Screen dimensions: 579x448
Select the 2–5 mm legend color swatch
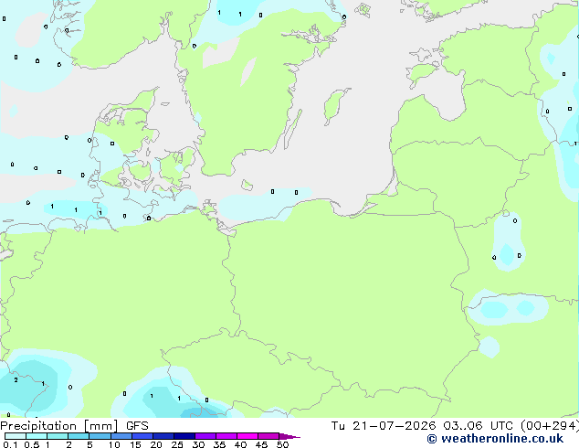click(x=79, y=436)
